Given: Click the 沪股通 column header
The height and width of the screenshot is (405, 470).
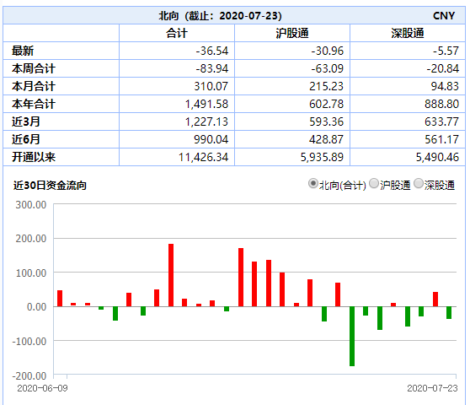Looking at the screenshot, I should pos(292,33).
